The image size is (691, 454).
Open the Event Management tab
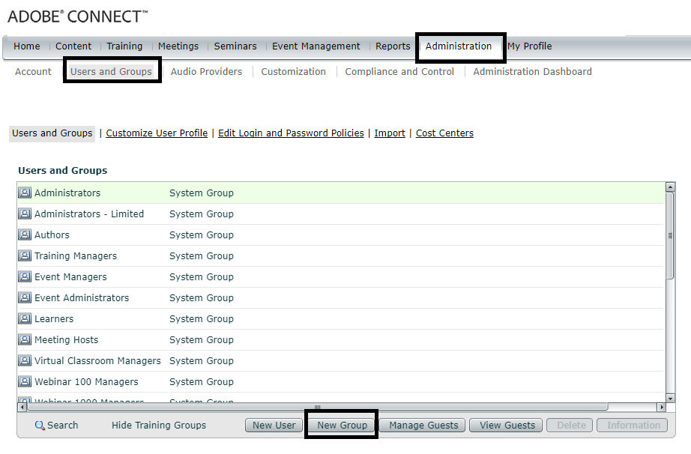[x=316, y=46]
